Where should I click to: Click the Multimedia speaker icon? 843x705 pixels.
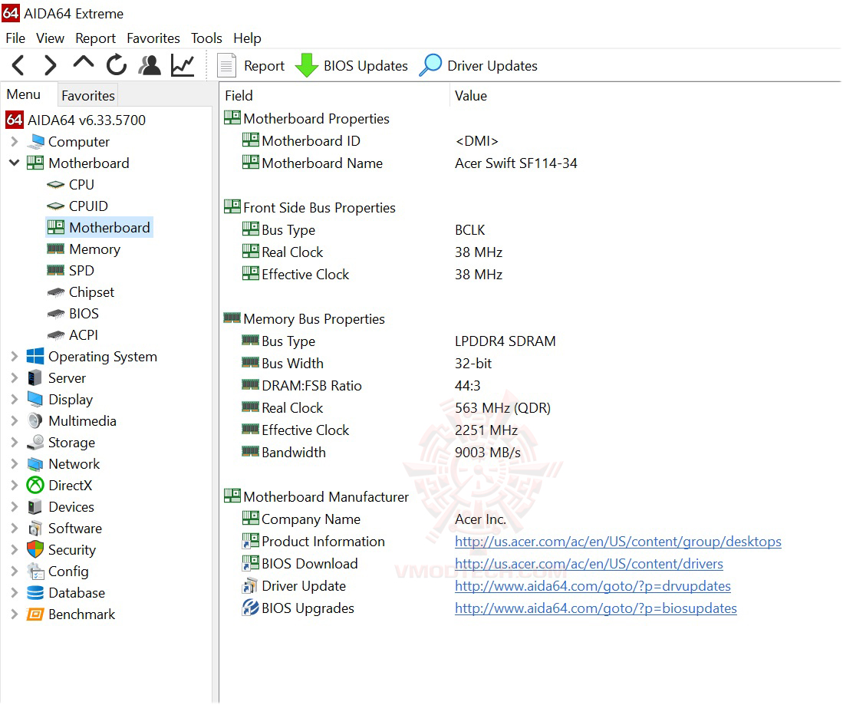click(35, 420)
